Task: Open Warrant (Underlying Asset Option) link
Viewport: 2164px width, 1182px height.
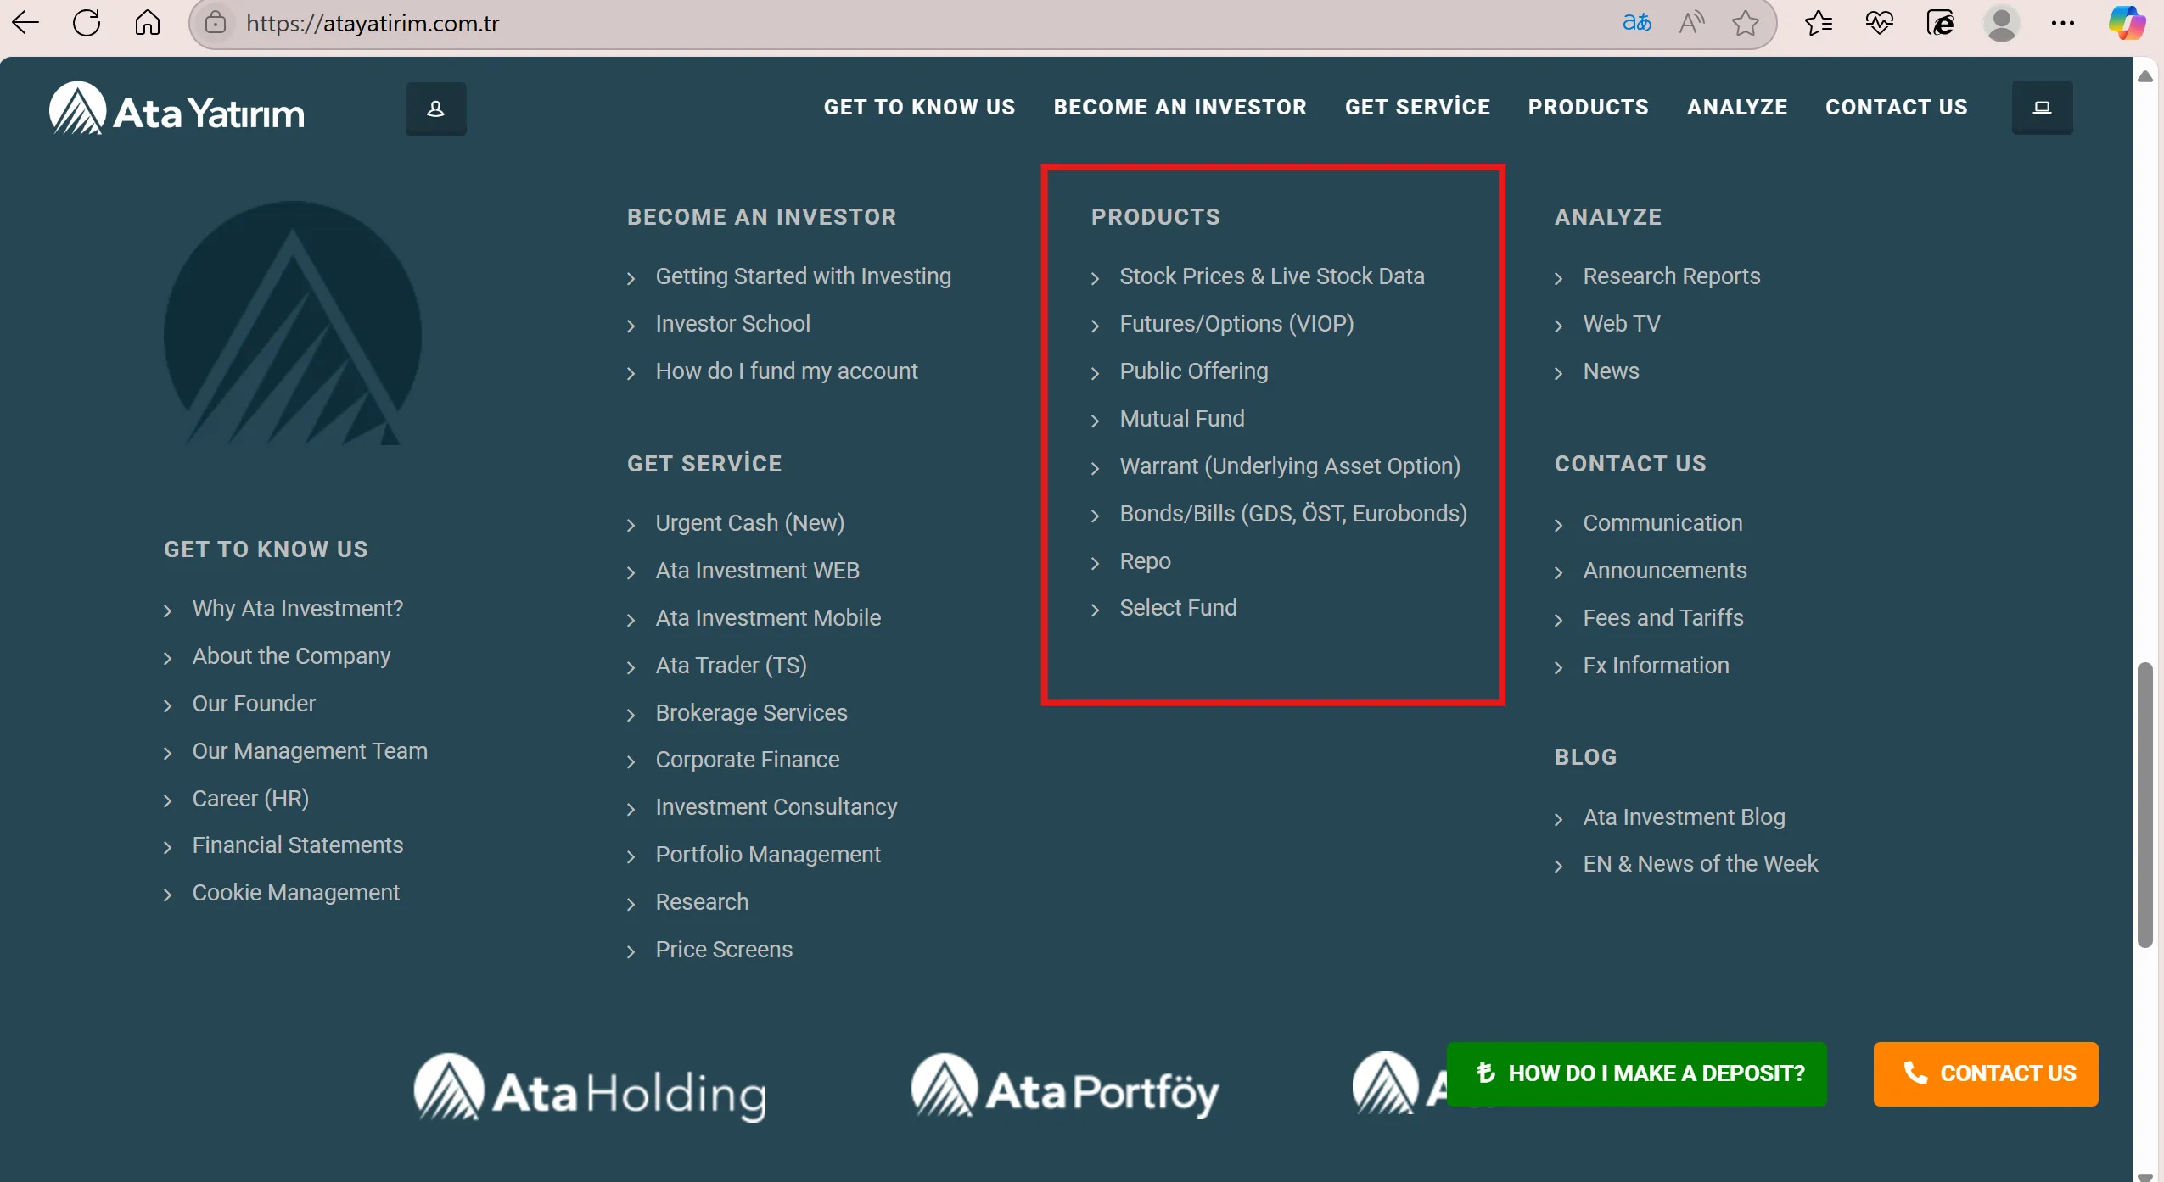Action: (x=1289, y=466)
